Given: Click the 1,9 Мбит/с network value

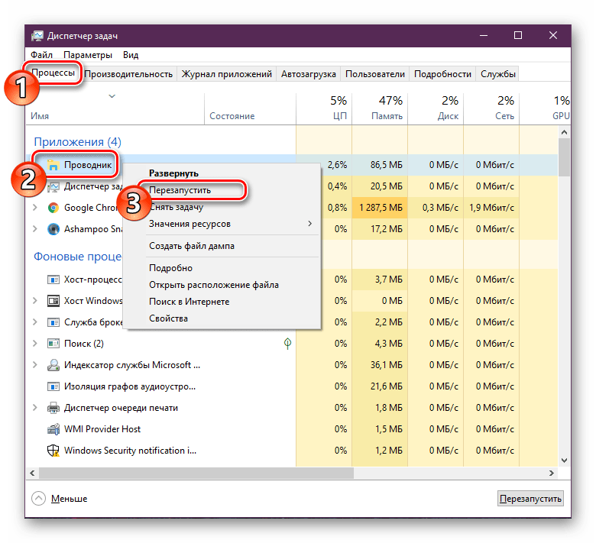Looking at the screenshot, I should click(x=491, y=208).
